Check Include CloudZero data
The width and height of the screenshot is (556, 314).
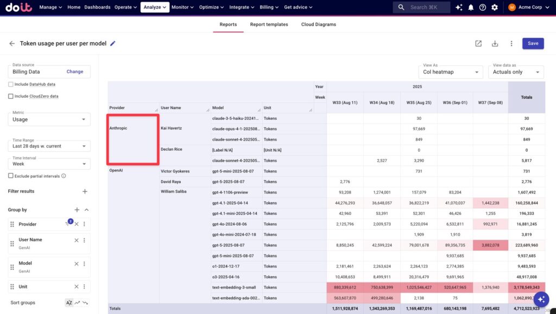coord(11,96)
